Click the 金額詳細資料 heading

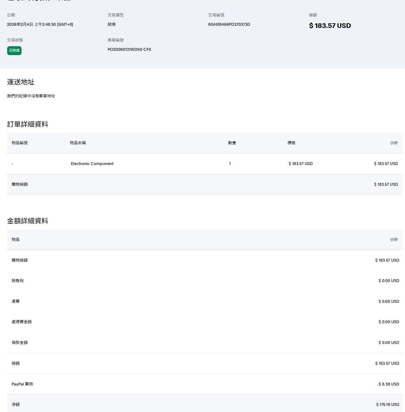coord(28,221)
